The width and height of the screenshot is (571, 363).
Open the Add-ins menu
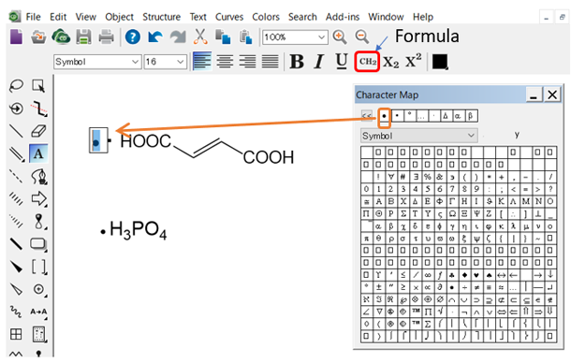pyautogui.click(x=343, y=17)
